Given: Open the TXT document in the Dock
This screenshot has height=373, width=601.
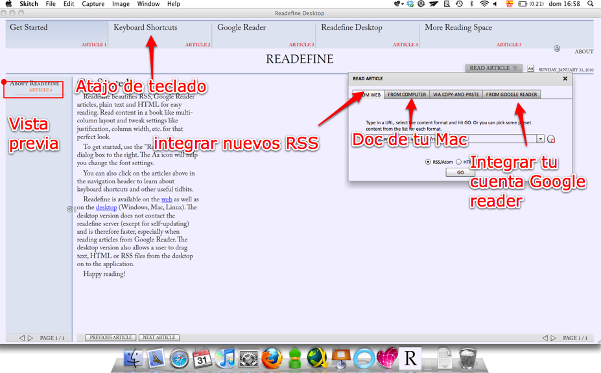Looking at the screenshot, I should pos(444,359).
